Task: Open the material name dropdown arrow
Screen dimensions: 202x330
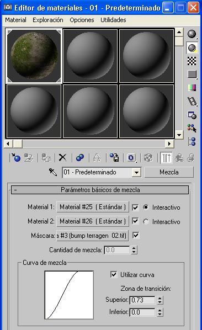Action: click(136, 173)
